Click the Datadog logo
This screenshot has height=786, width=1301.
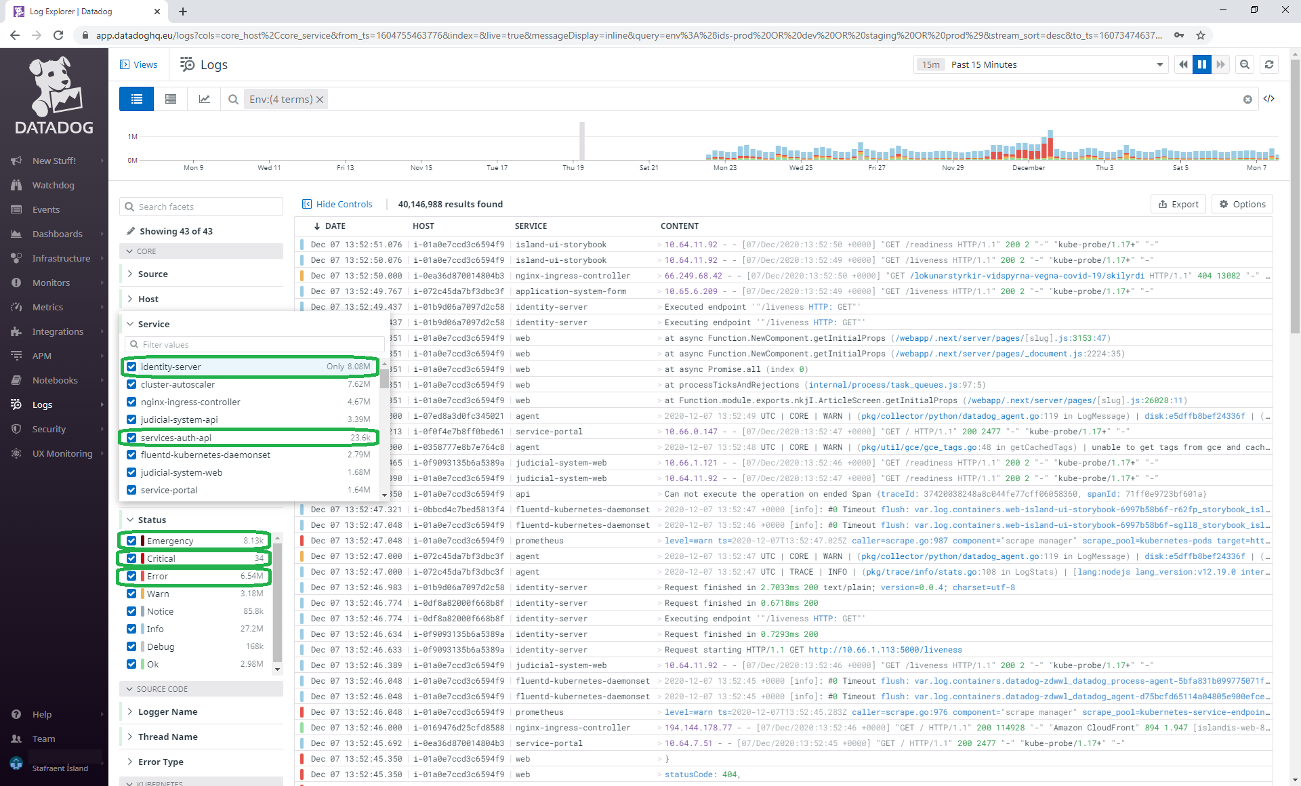click(54, 95)
